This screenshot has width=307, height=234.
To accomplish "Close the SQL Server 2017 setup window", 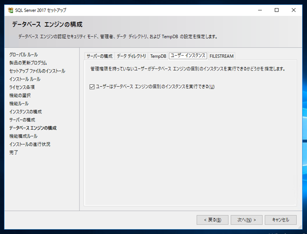I will coord(293,10).
